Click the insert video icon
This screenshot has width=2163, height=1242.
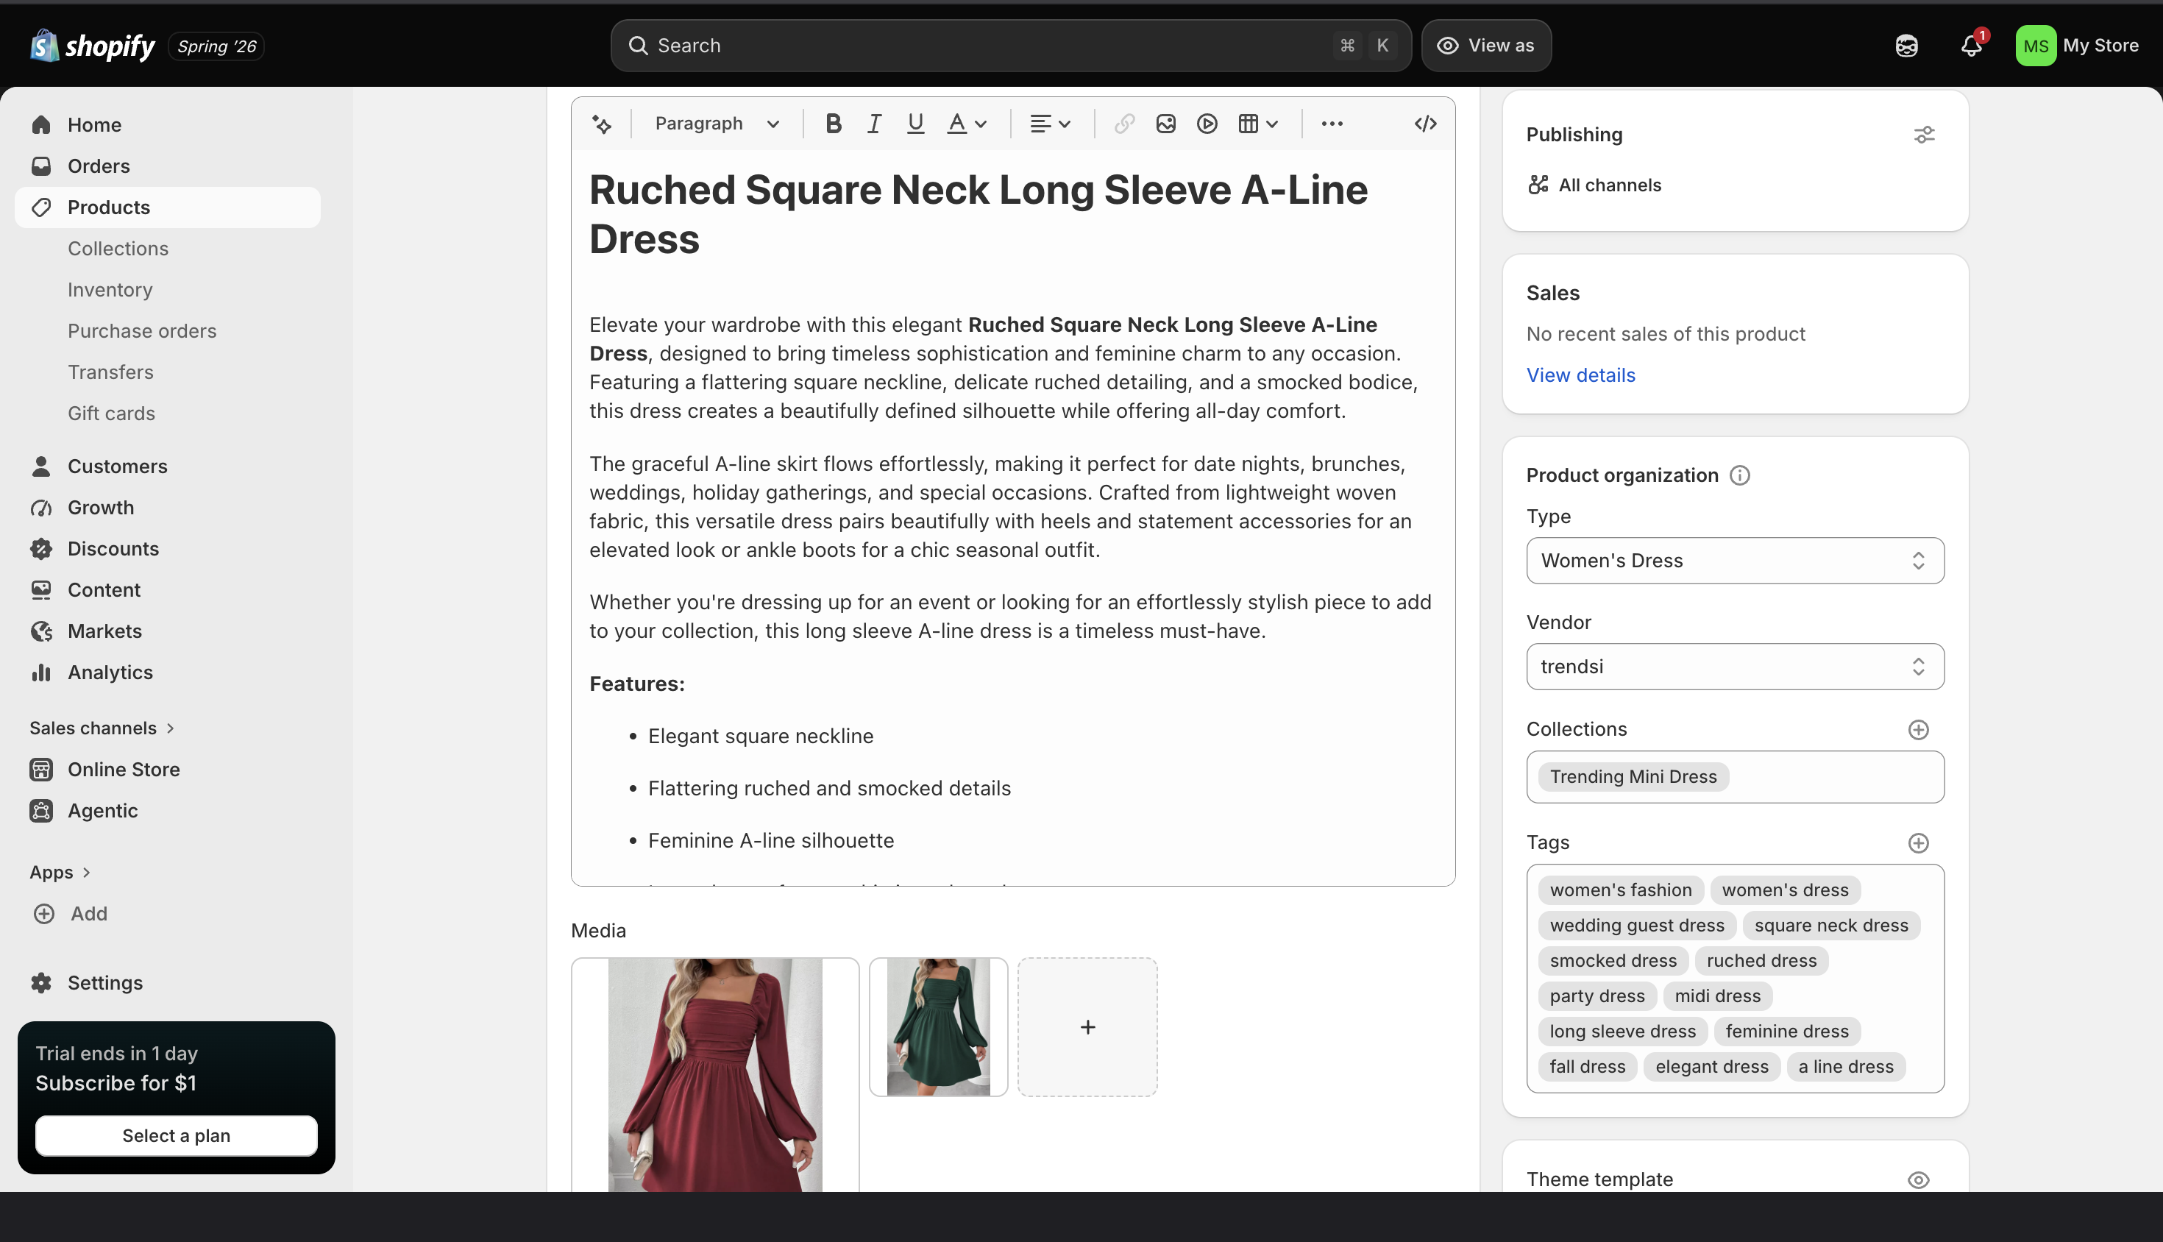tap(1207, 124)
